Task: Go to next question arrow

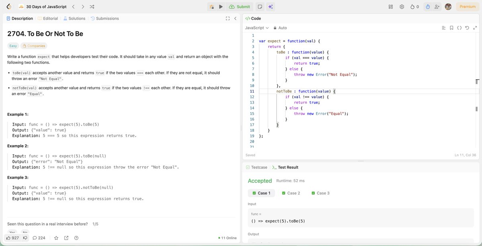Action: point(83,6)
